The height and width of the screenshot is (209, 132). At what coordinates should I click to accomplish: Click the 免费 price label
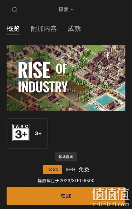84,170
